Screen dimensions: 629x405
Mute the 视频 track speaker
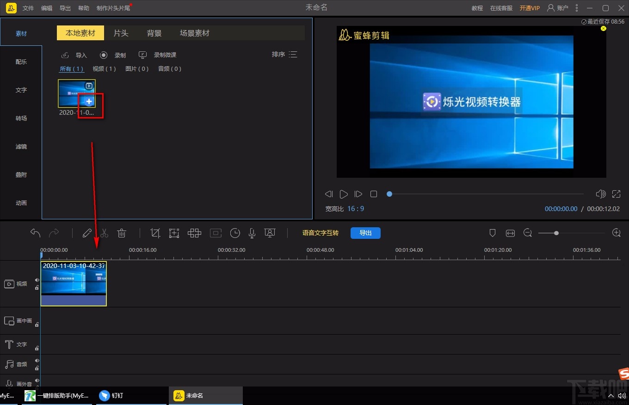tap(37, 280)
